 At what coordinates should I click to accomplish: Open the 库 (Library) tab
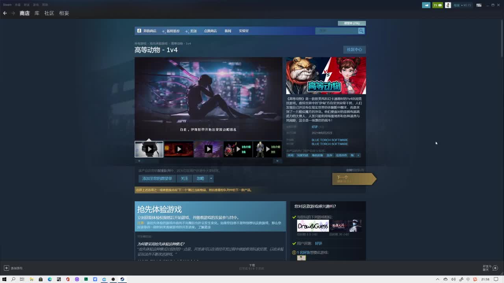pos(37,13)
